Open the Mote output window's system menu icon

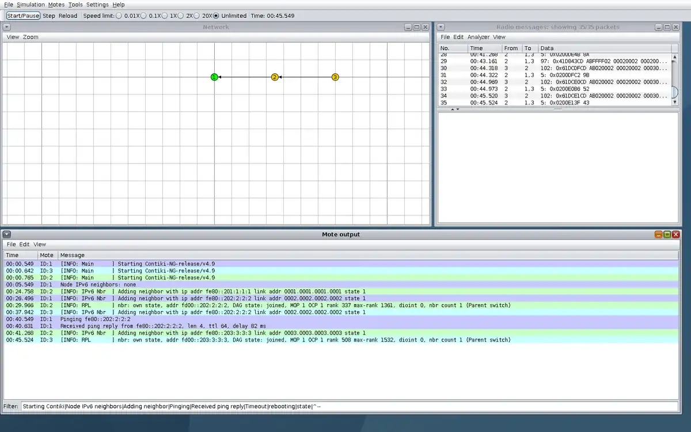[x=7, y=234]
